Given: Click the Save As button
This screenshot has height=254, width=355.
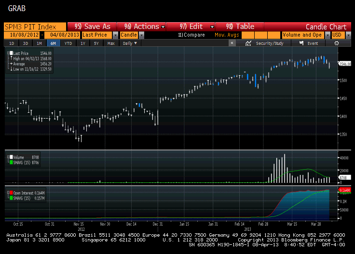Looking at the screenshot, I should [x=93, y=27].
